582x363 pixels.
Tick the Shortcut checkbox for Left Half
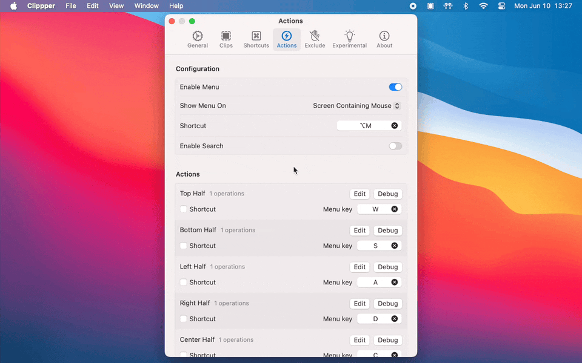pos(183,283)
